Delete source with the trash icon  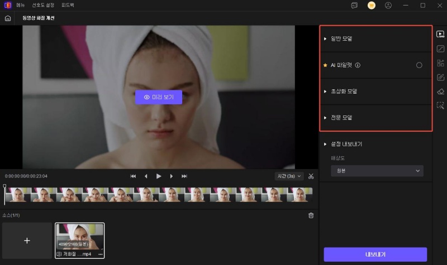311,215
